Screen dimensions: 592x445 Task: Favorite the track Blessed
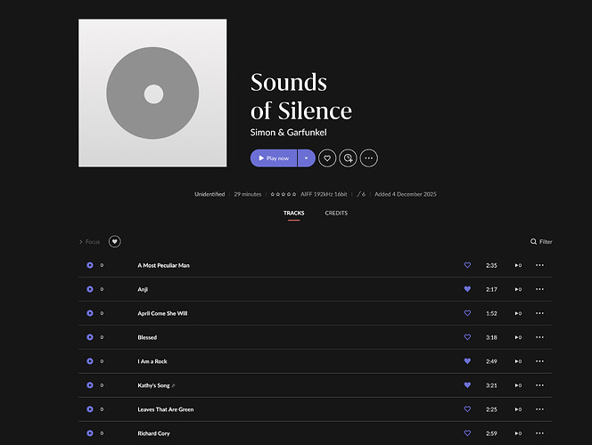tap(467, 337)
